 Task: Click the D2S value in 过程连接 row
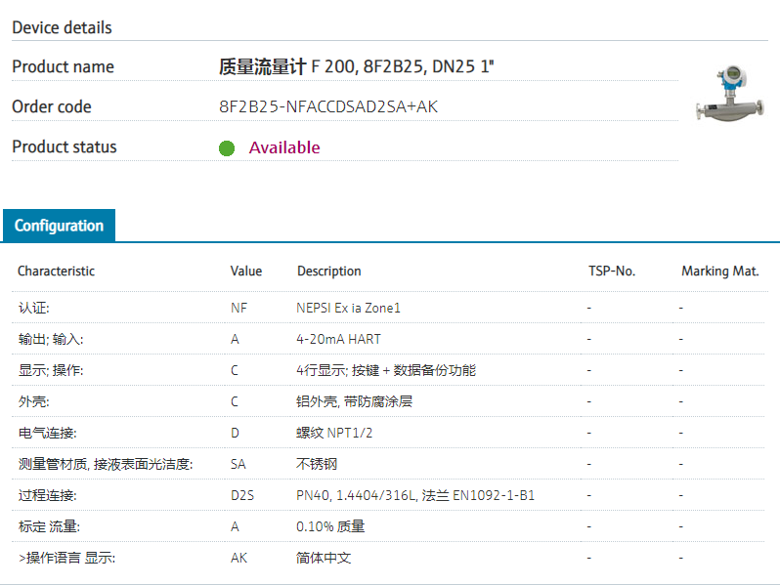[241, 495]
